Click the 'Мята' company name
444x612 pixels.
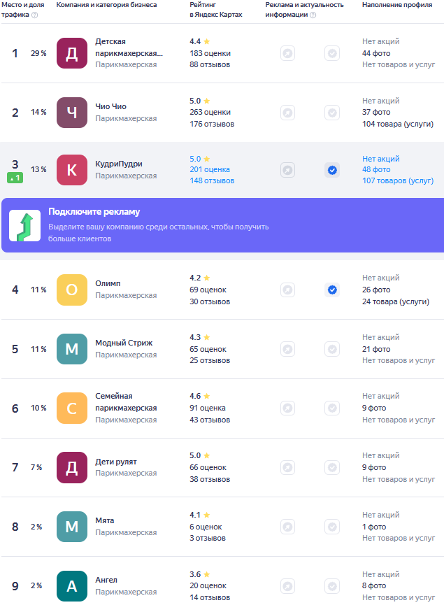pos(105,521)
